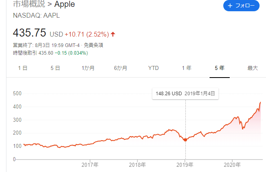The width and height of the screenshot is (266, 172).
Task: Click the red up-arrow price change icon
Action: pos(113,34)
